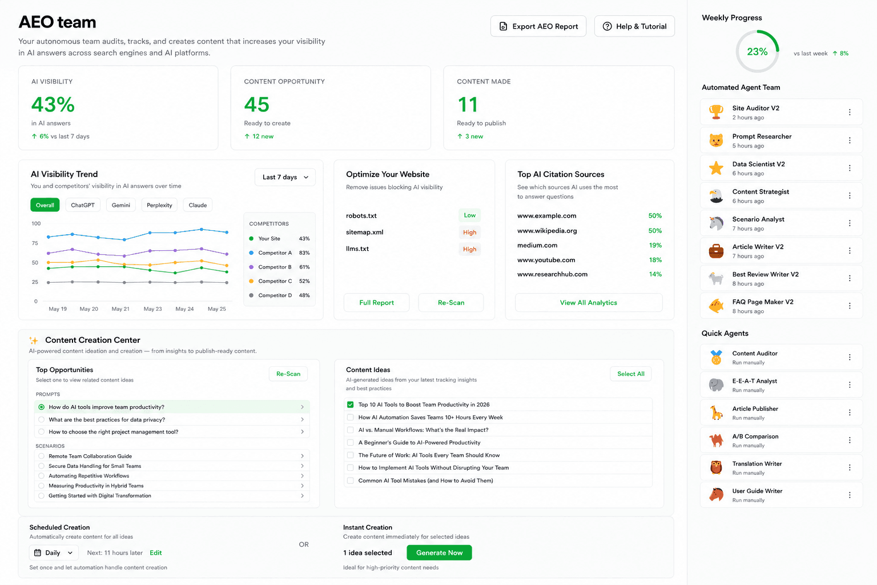Screen dimensions: 877x585
Task: Switch to the Perplexity trend tab
Action: [159, 205]
